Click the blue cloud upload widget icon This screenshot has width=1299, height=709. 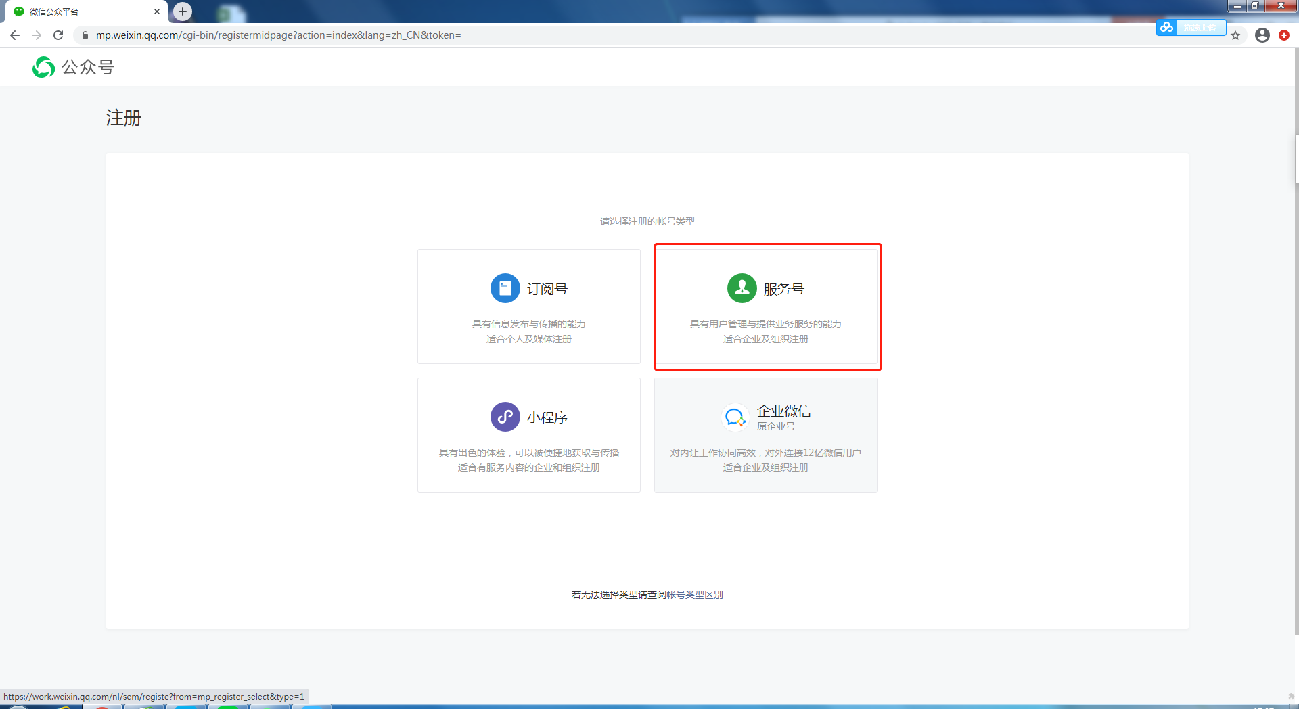tap(1166, 27)
